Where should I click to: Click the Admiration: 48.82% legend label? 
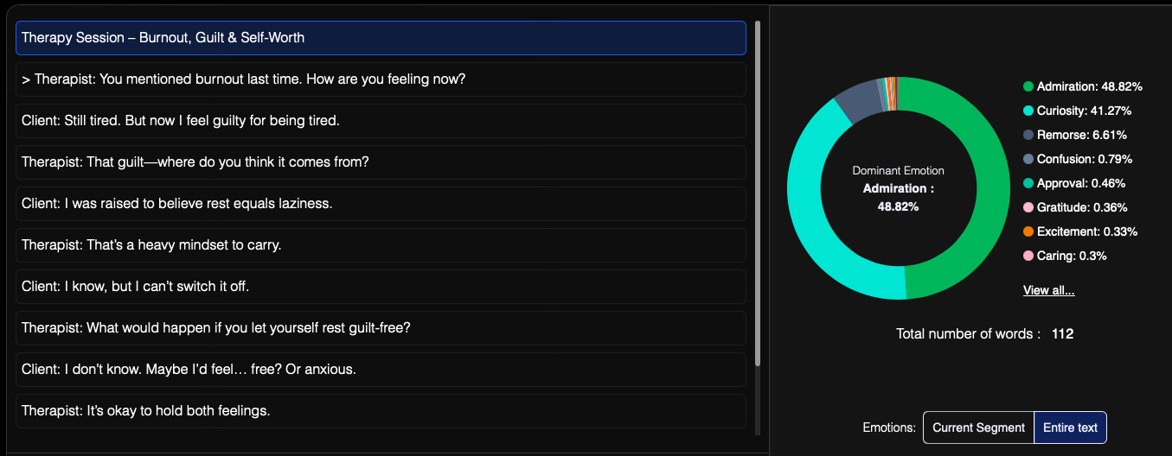(1090, 86)
